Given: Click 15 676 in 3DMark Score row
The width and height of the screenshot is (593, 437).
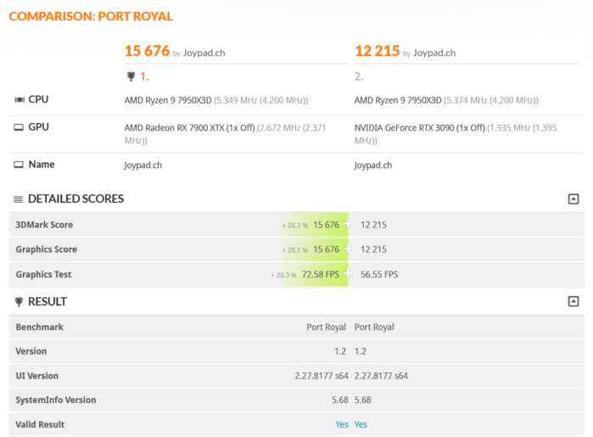Looking at the screenshot, I should (x=326, y=225).
